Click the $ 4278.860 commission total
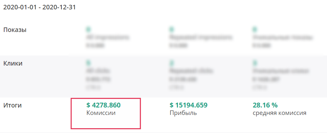 [104, 105]
